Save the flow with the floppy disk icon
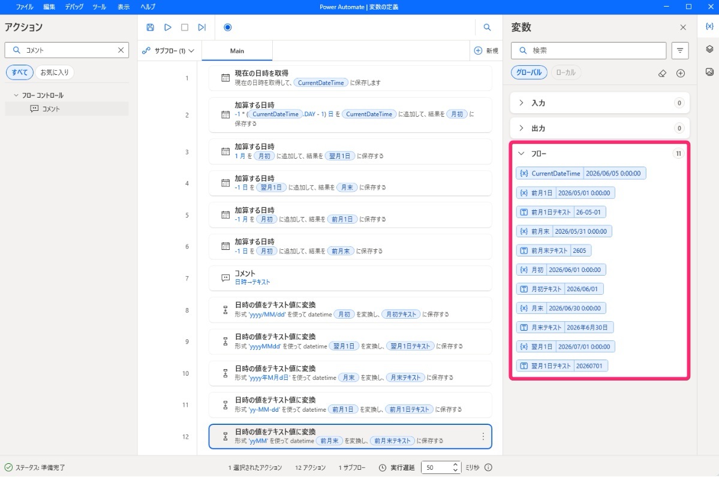The image size is (719, 477). [150, 28]
